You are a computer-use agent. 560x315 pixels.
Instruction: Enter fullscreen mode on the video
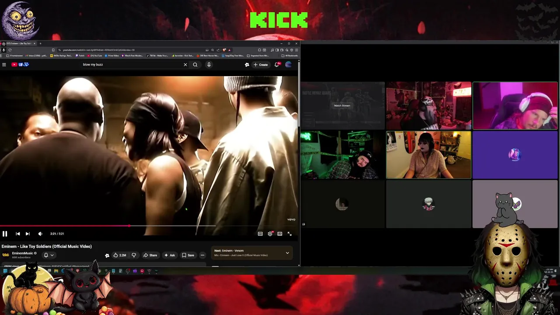coord(289,234)
